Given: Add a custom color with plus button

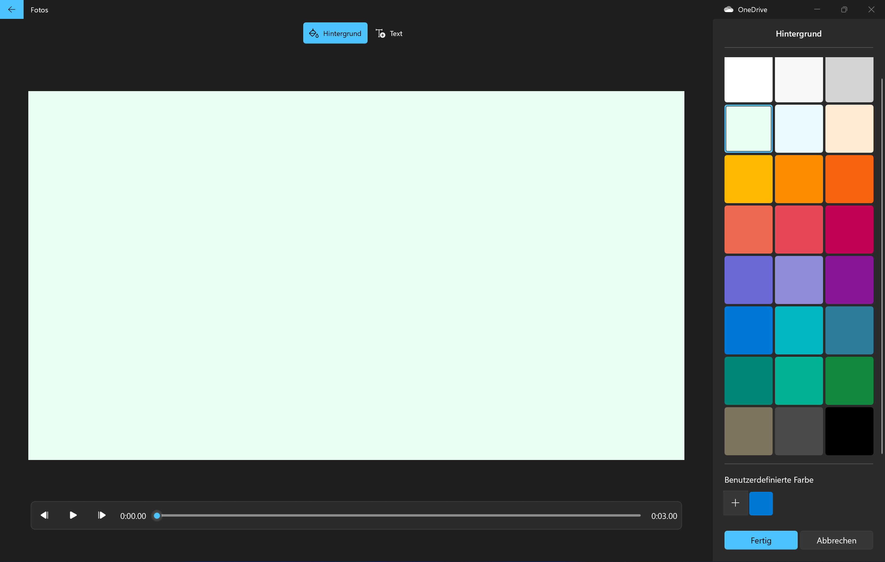Looking at the screenshot, I should [x=735, y=503].
